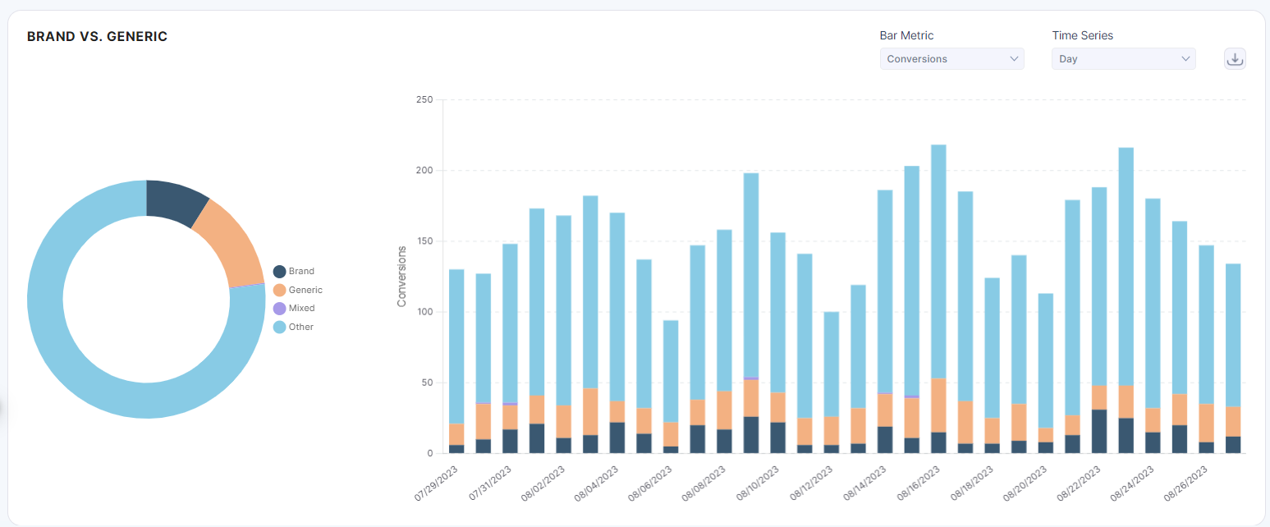Open the Time Series dropdown showing Day

click(x=1122, y=59)
